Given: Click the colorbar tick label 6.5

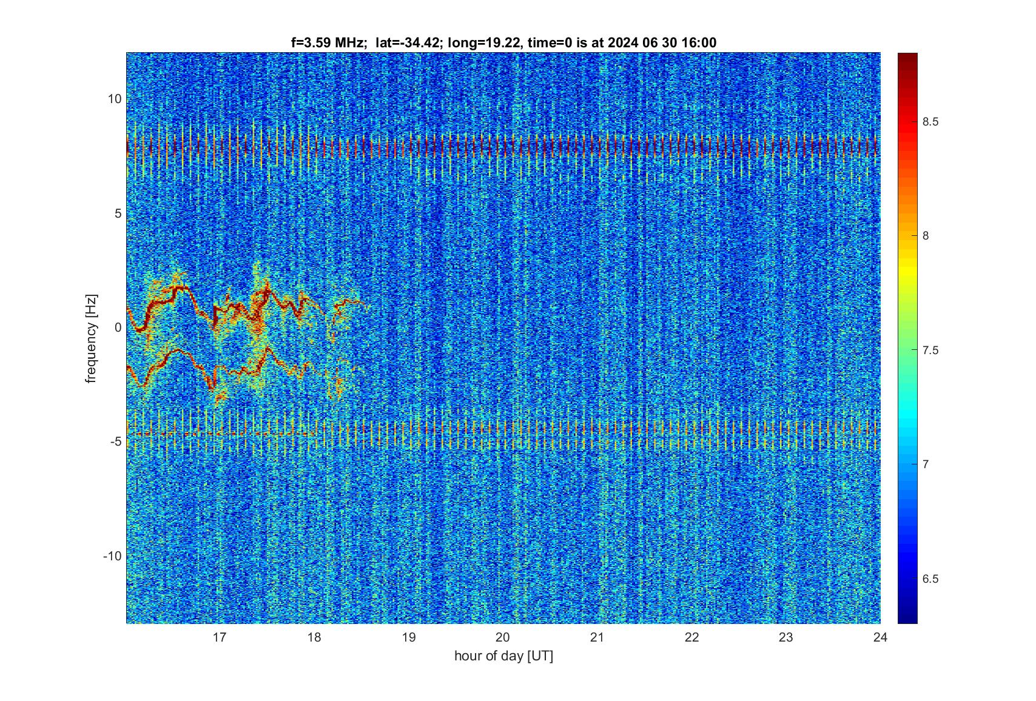Looking at the screenshot, I should (930, 579).
